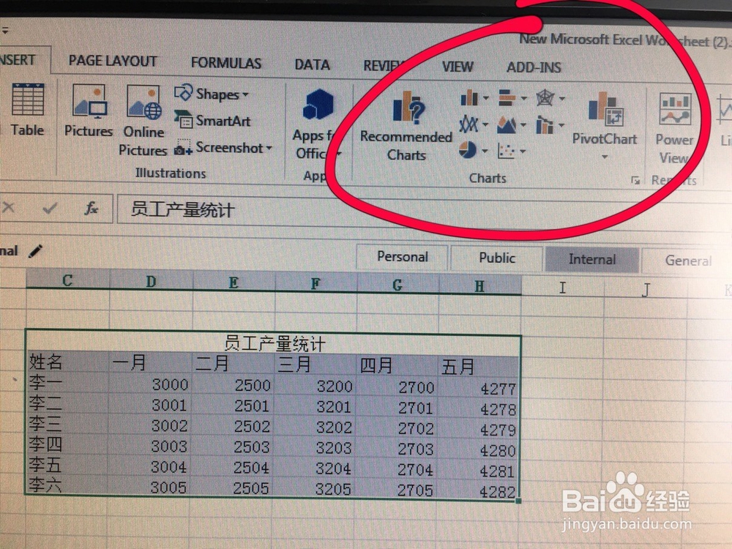Screen dimensions: 732x549
Task: Insert a Table from the ribbon
Action: click(27, 110)
